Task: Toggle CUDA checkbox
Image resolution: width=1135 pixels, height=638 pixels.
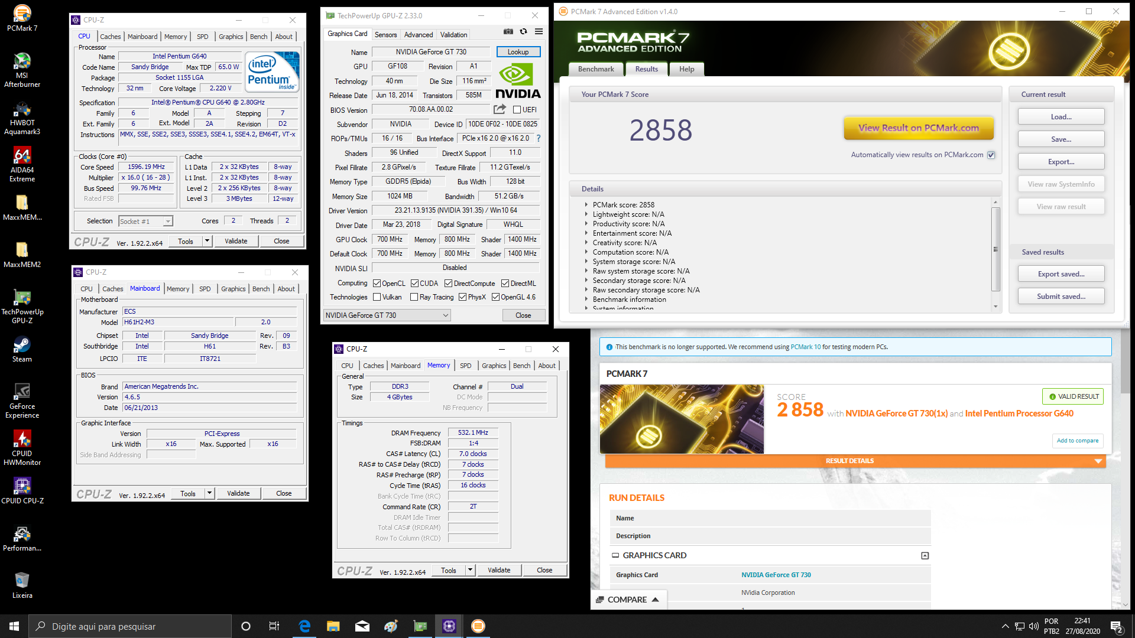Action: coord(414,284)
